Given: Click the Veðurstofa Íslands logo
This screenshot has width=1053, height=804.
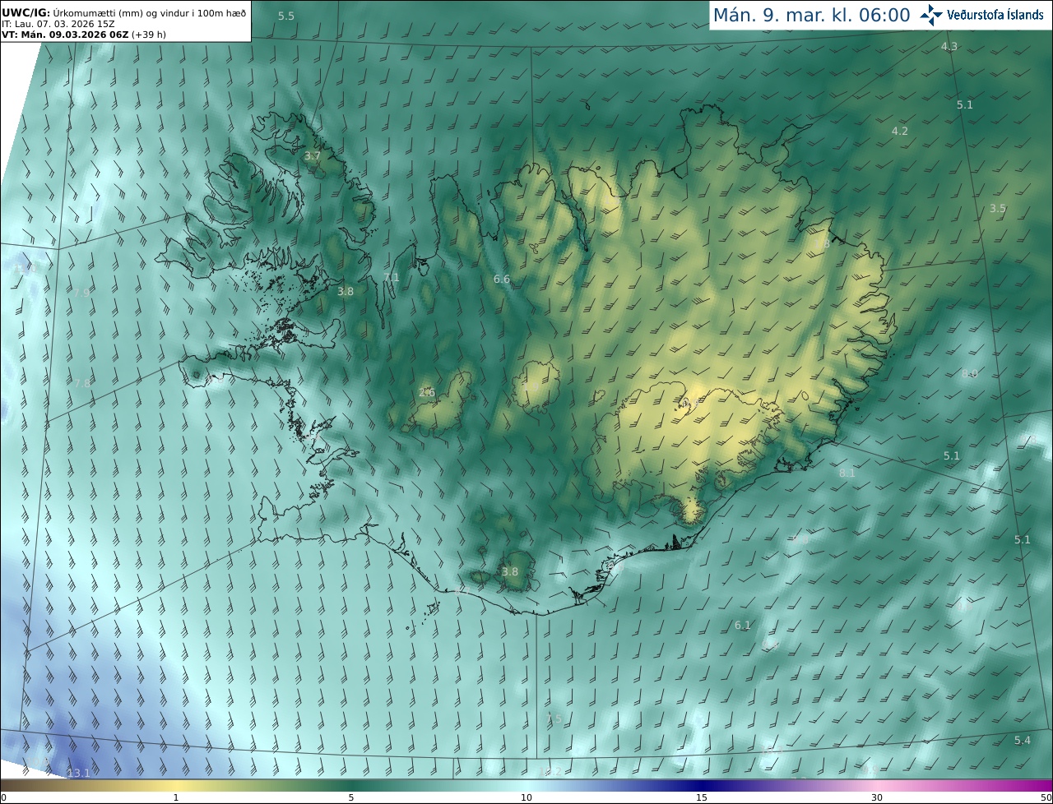Looking at the screenshot, I should click(x=981, y=15).
